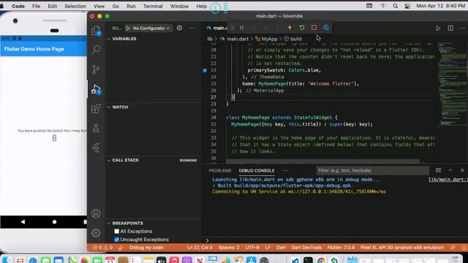Enable the All Exceptions breakpoint checkbox
This screenshot has height=263, width=468.
pos(117,231)
